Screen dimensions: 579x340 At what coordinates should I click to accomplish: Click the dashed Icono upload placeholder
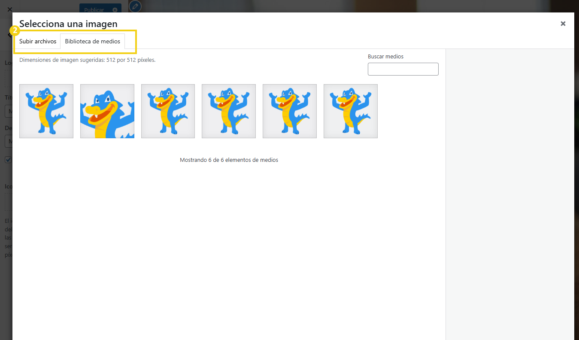tap(9, 202)
